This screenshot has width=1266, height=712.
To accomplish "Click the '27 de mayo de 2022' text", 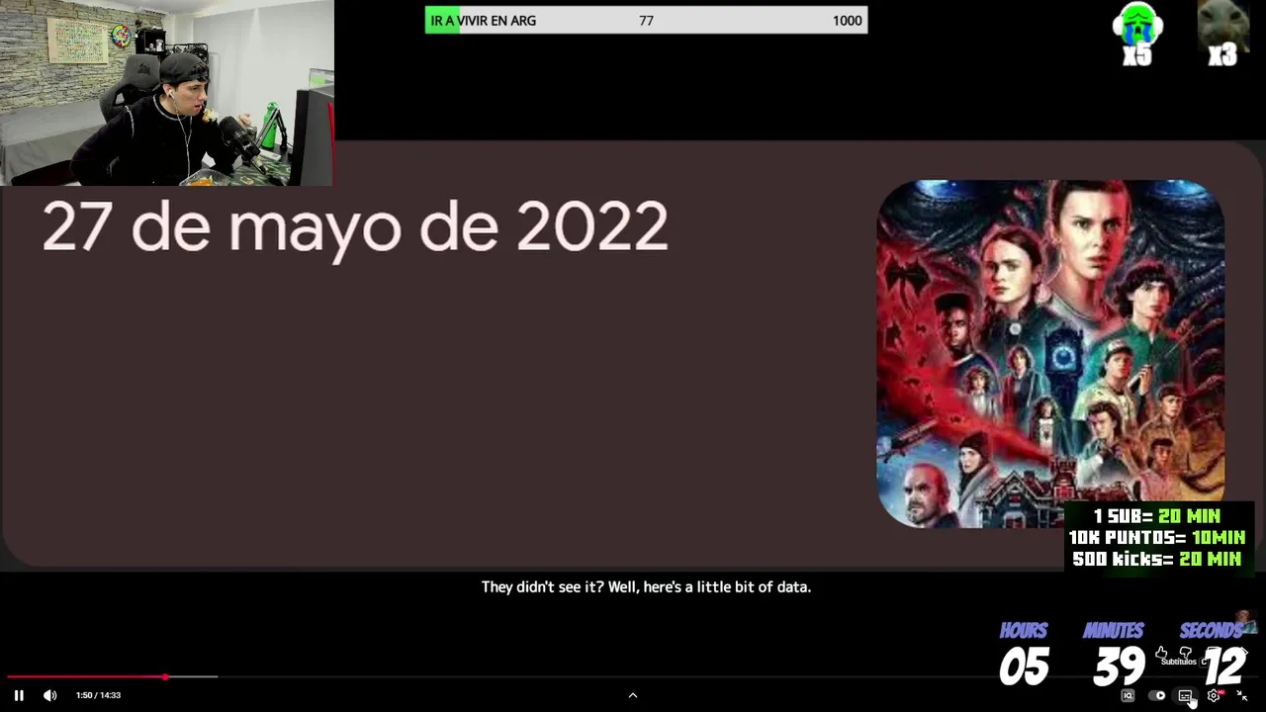I will [355, 227].
